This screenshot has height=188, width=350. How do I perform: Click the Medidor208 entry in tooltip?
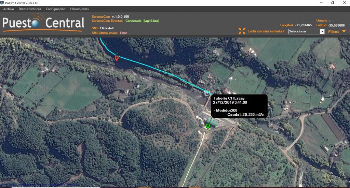coord(227,110)
